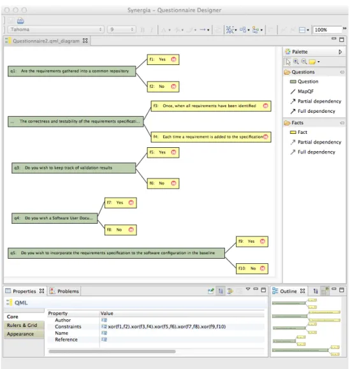Click the Select All toolbar icon
Screen dimensions: 350x369
point(230,30)
